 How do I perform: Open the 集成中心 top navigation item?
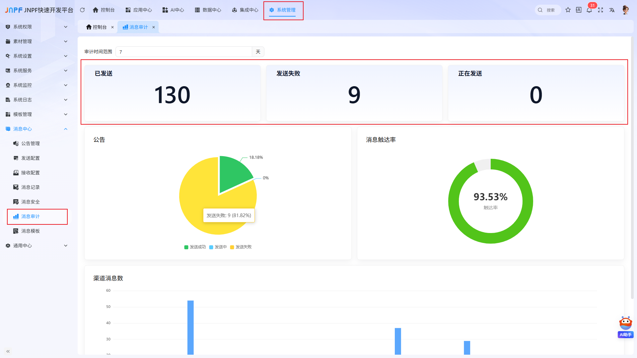tap(245, 10)
